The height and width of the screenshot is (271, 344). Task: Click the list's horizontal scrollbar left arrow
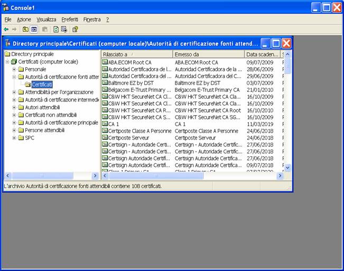coord(105,175)
